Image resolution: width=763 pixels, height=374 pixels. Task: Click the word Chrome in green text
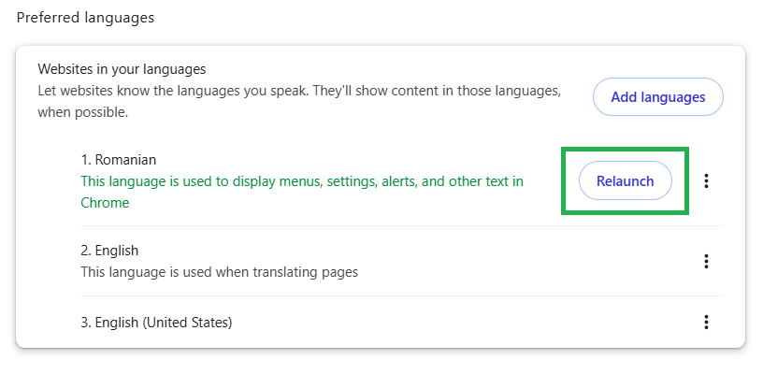point(105,203)
